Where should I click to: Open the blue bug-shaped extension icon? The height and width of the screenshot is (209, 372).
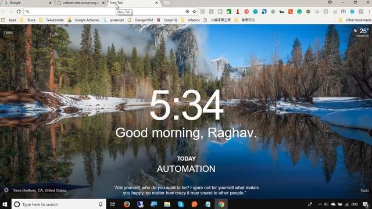coord(352,12)
